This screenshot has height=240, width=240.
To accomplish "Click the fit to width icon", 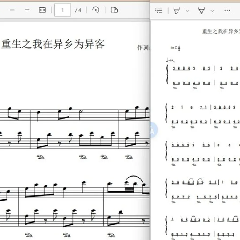I will [42, 10].
